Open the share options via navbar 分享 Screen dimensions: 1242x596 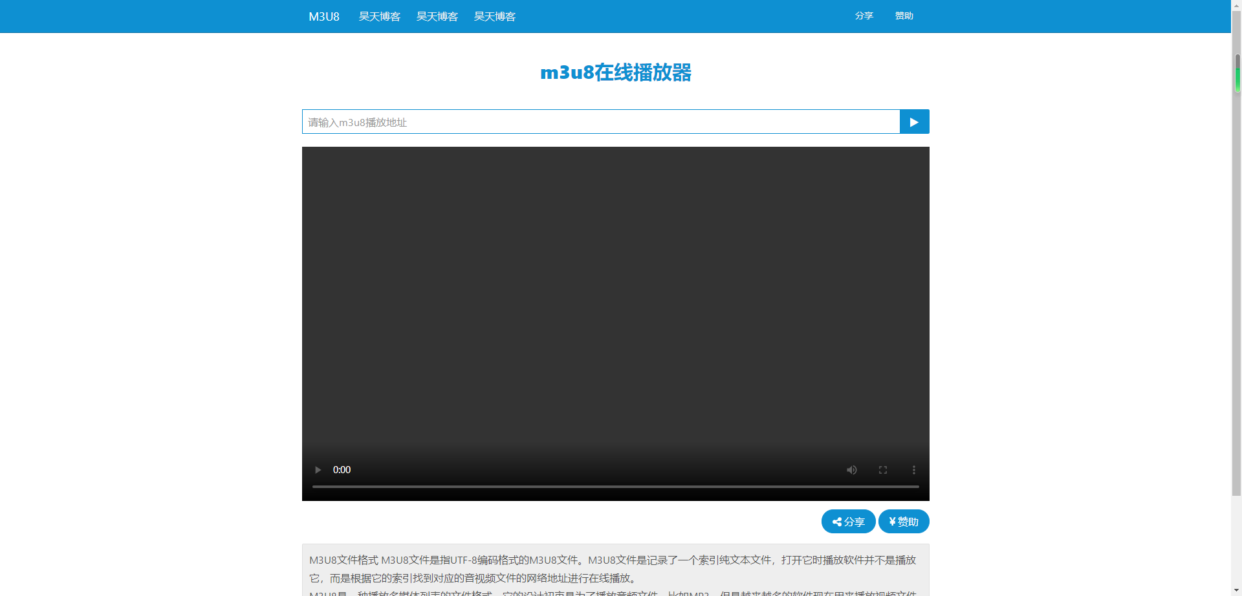click(x=864, y=16)
